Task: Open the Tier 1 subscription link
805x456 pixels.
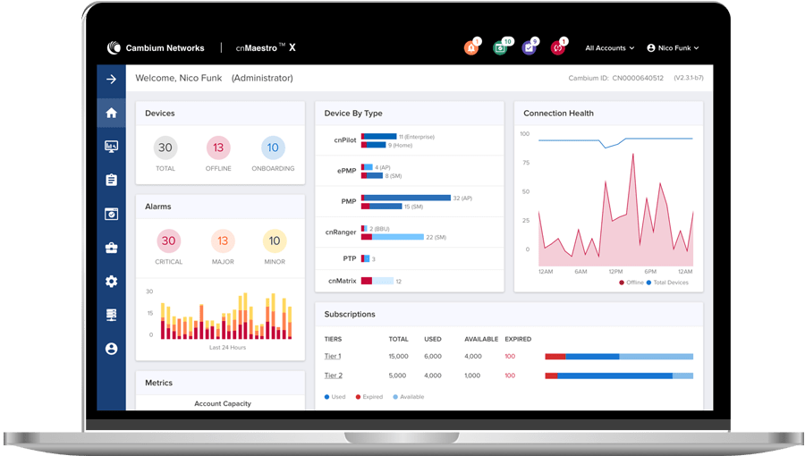Action: (333, 356)
